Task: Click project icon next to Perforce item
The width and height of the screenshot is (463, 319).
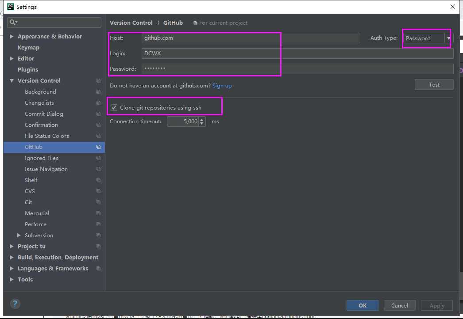Action: click(98, 224)
